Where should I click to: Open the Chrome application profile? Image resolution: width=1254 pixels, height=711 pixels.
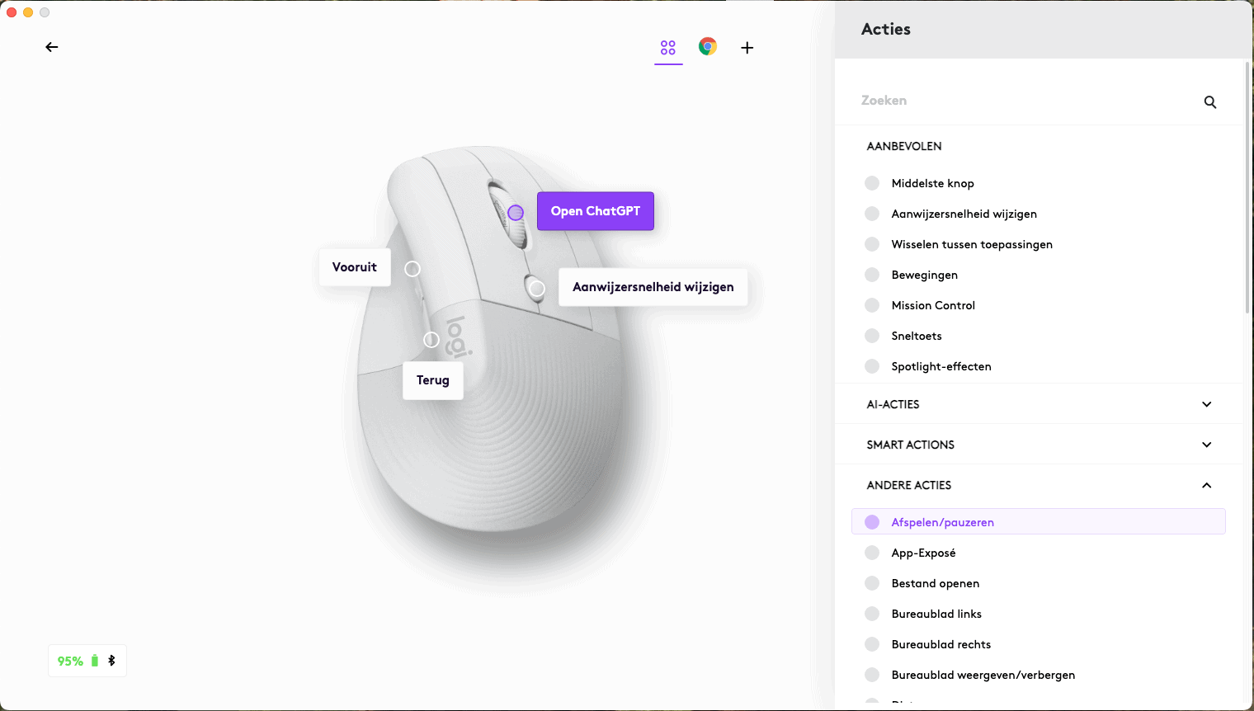pos(708,47)
